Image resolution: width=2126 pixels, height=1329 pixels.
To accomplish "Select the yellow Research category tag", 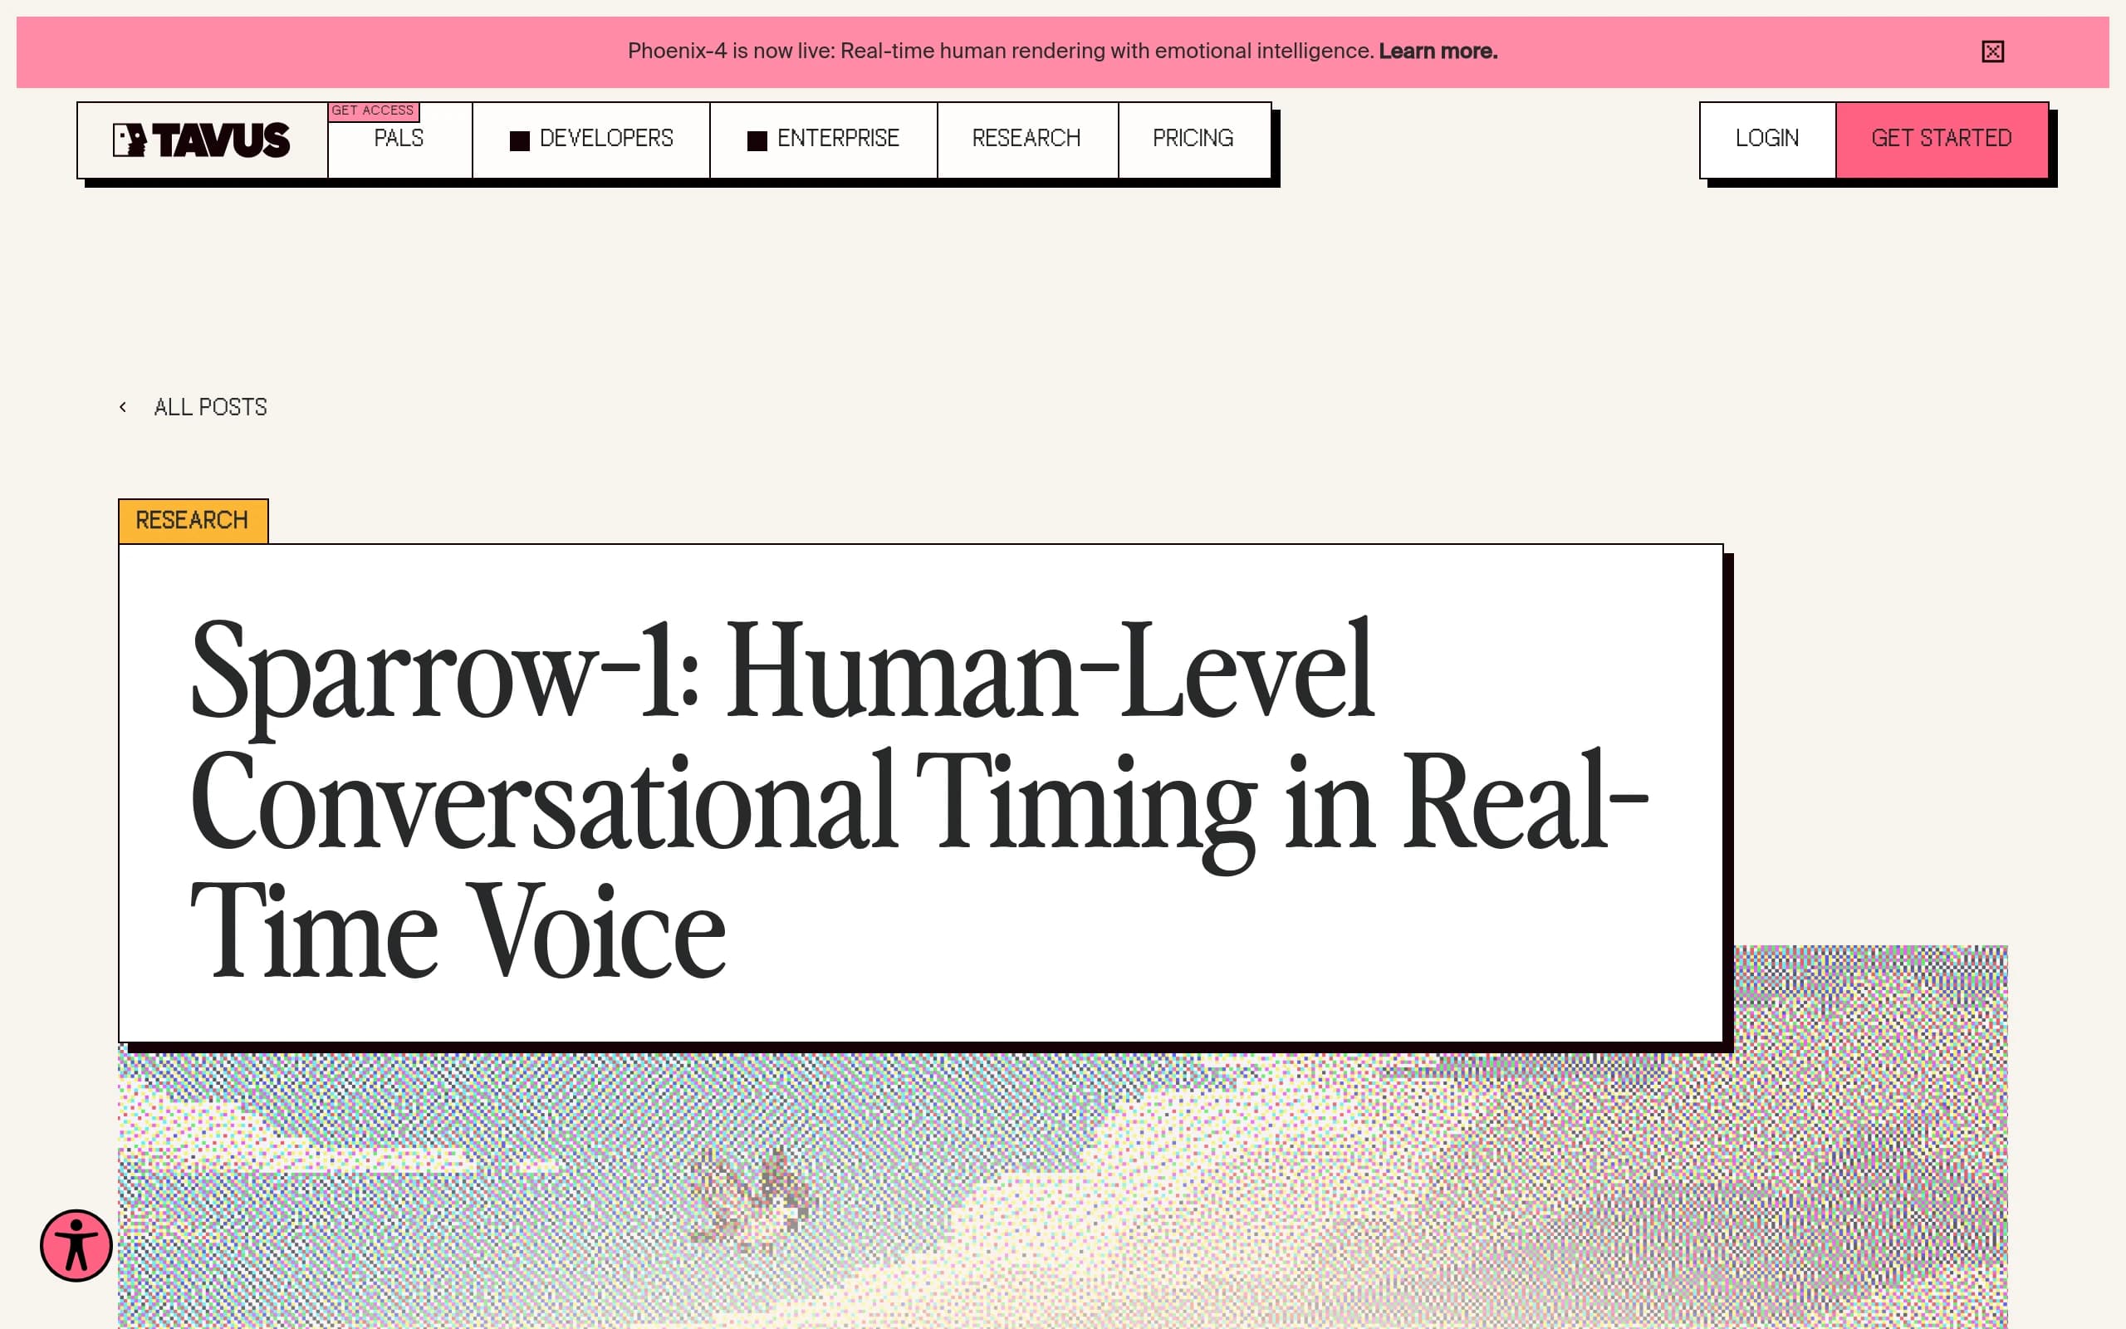I will [193, 520].
